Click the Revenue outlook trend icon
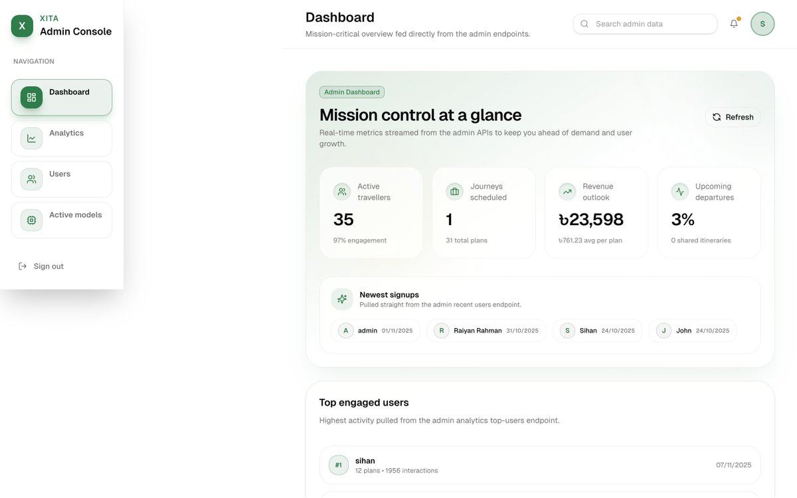Screen dimensions: 797x498 coord(567,192)
